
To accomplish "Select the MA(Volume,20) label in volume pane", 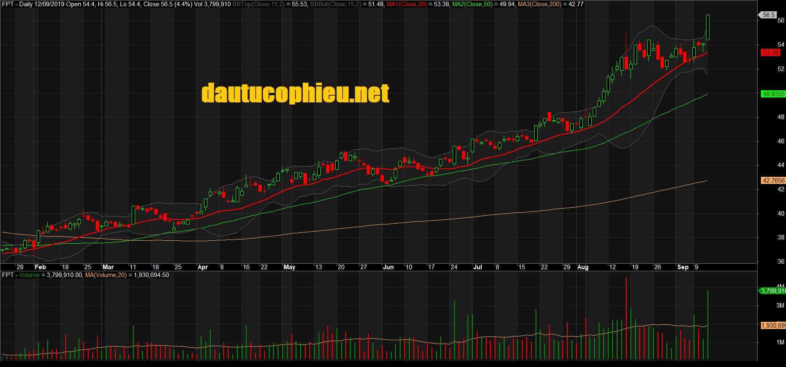I will (x=106, y=275).
